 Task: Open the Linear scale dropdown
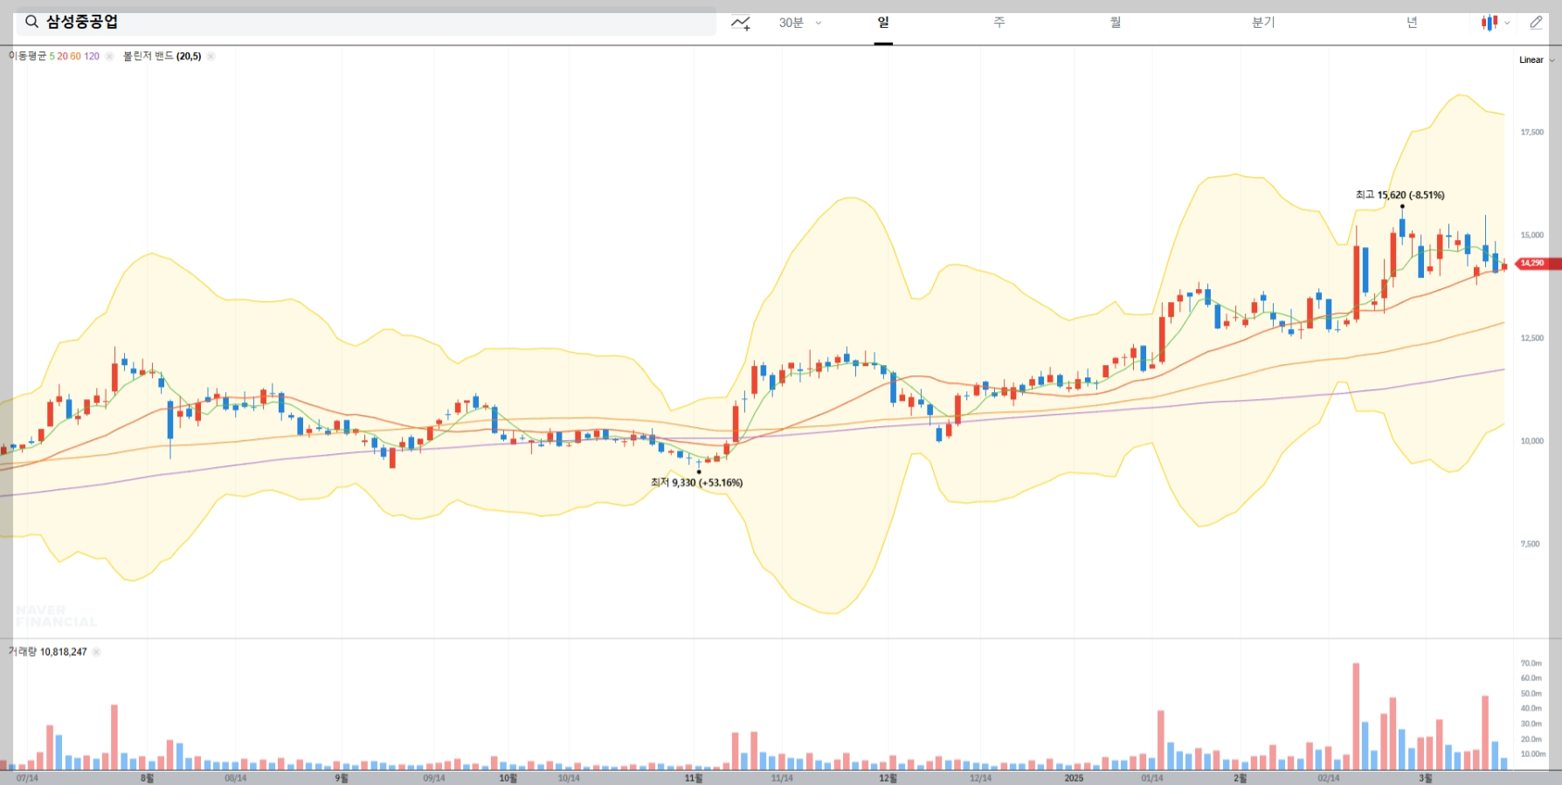click(1537, 60)
